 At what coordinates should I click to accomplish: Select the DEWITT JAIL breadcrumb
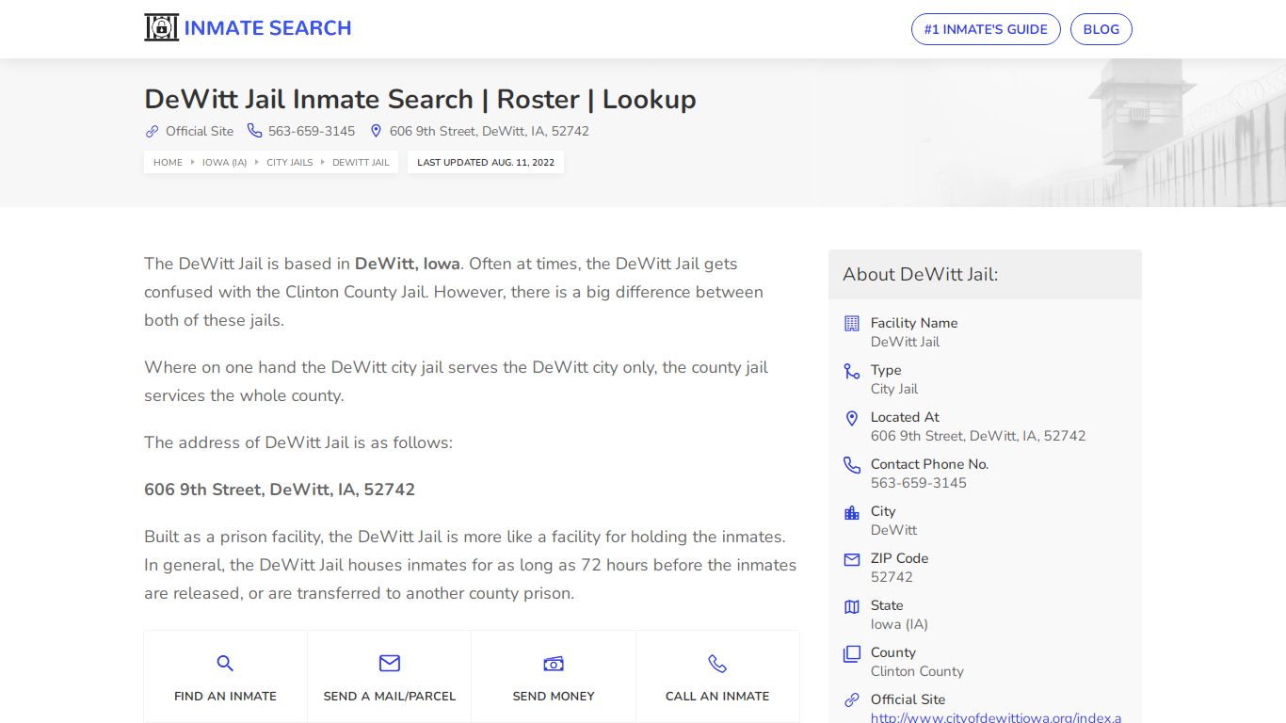click(361, 162)
